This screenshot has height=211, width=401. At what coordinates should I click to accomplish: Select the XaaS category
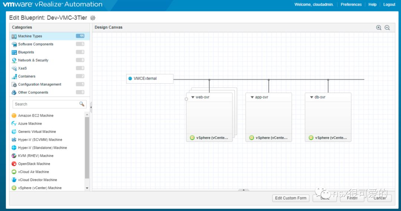(50, 68)
